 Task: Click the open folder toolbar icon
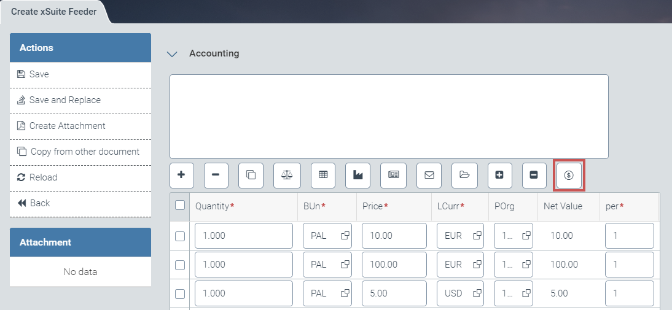coord(464,175)
